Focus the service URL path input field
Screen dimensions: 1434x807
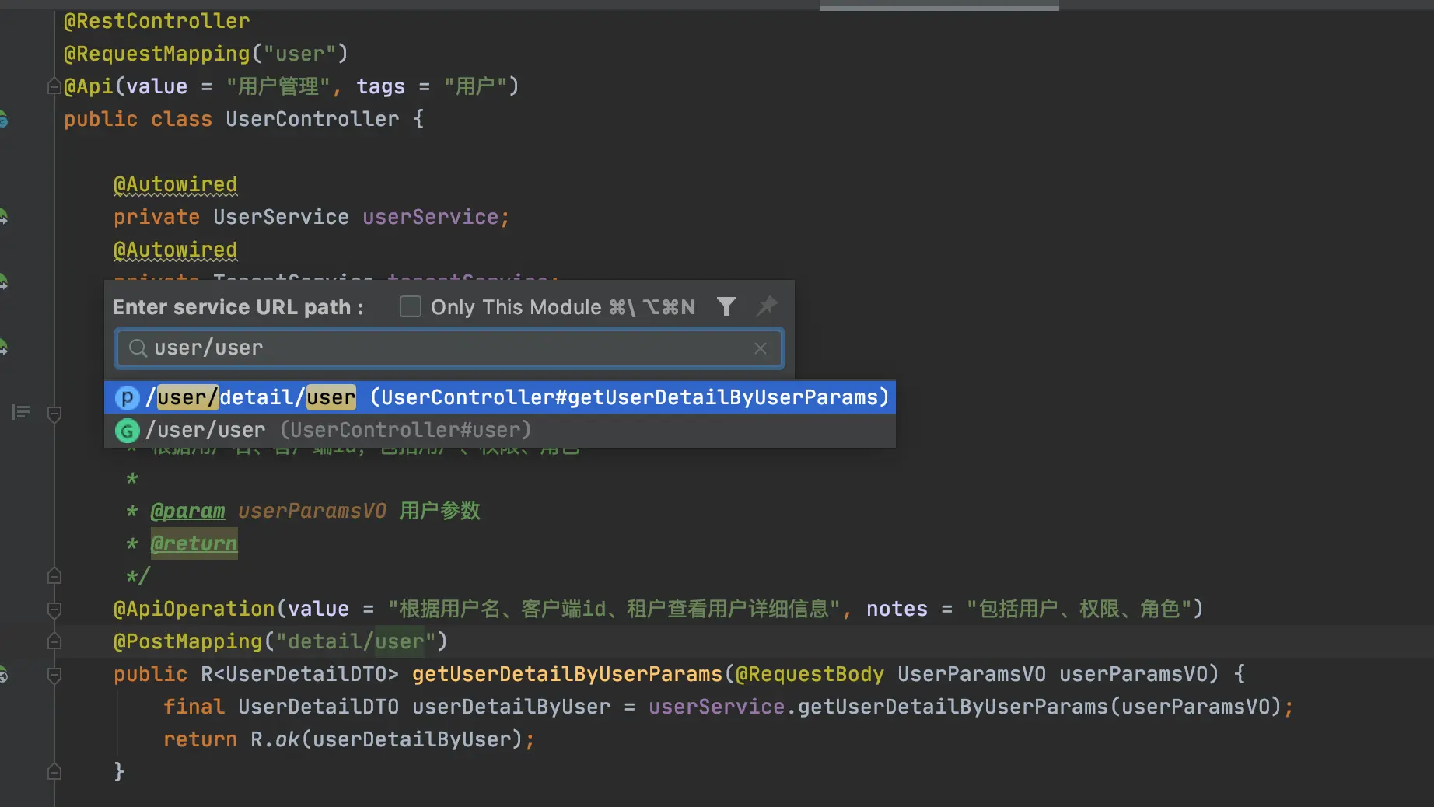tap(449, 348)
